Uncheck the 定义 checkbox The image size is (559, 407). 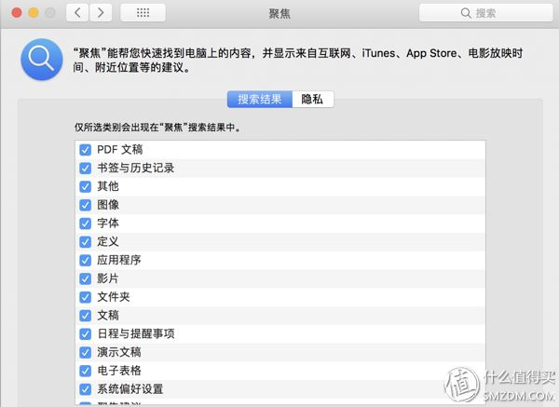[85, 242]
